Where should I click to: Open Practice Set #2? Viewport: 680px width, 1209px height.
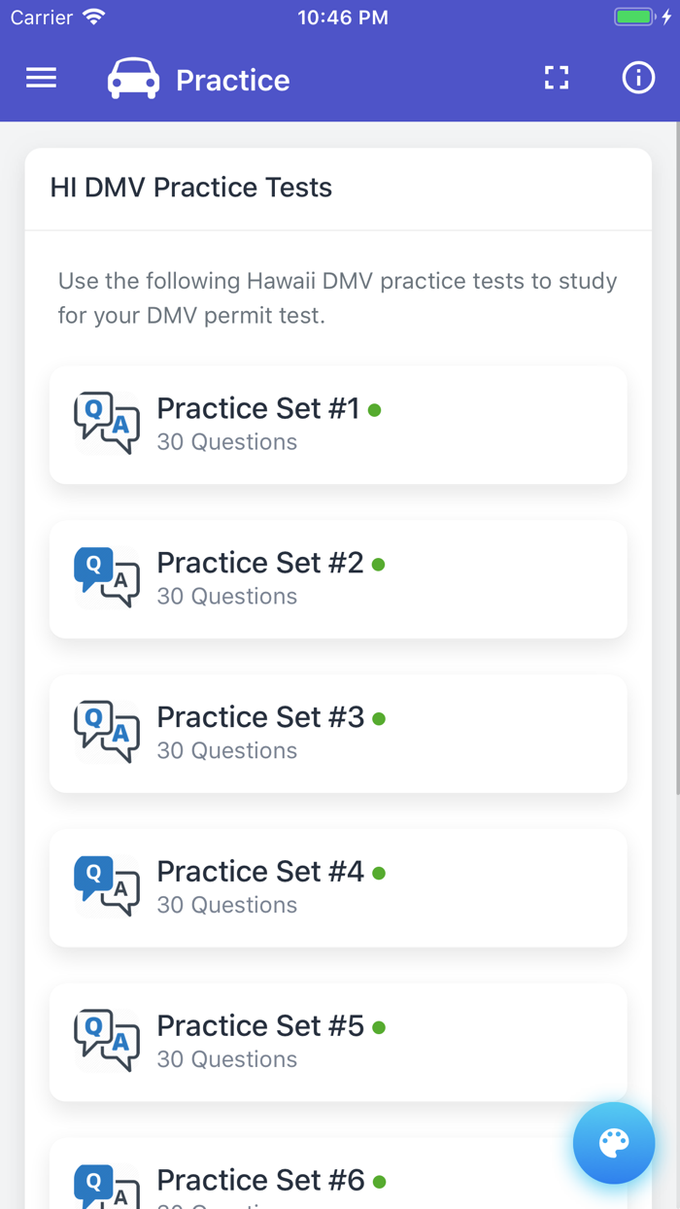(x=338, y=578)
